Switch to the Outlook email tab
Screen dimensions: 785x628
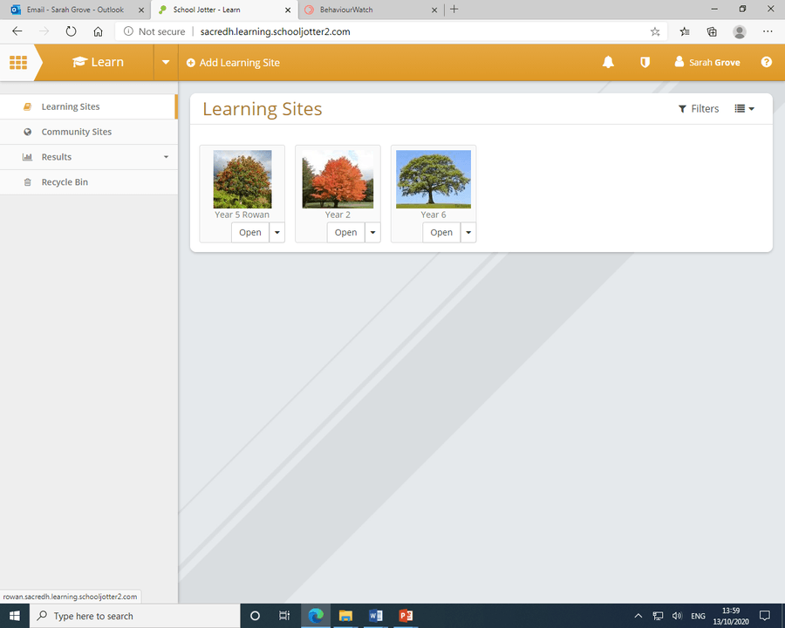pyautogui.click(x=75, y=10)
